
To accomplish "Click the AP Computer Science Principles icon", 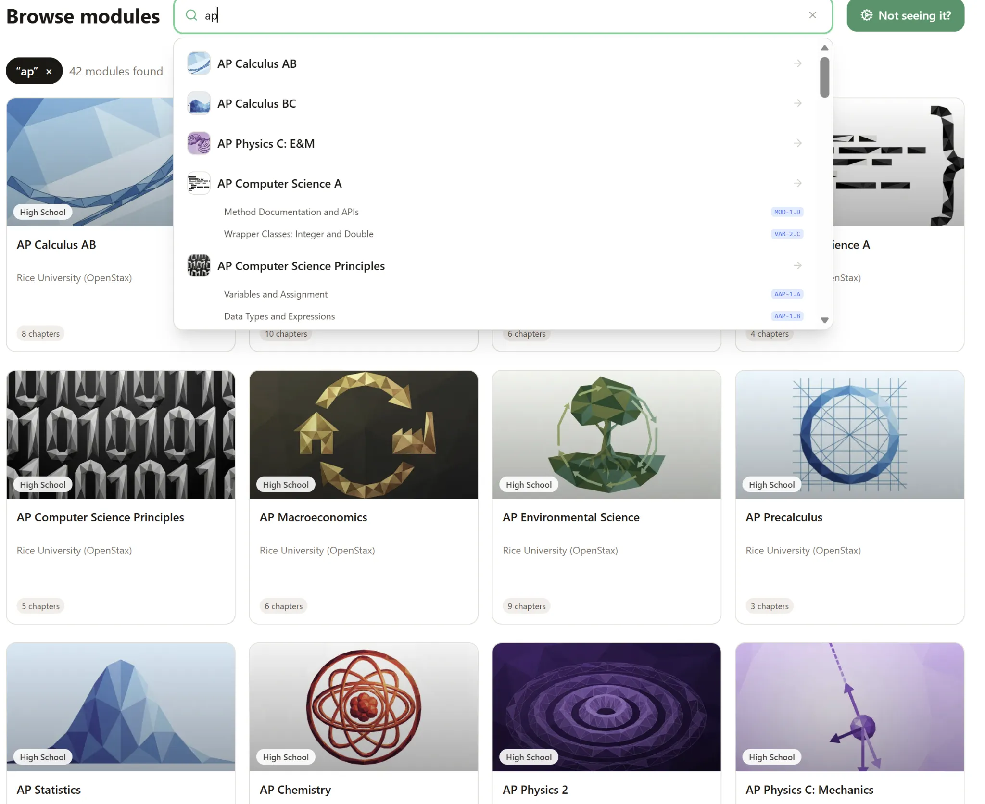I will (x=198, y=265).
